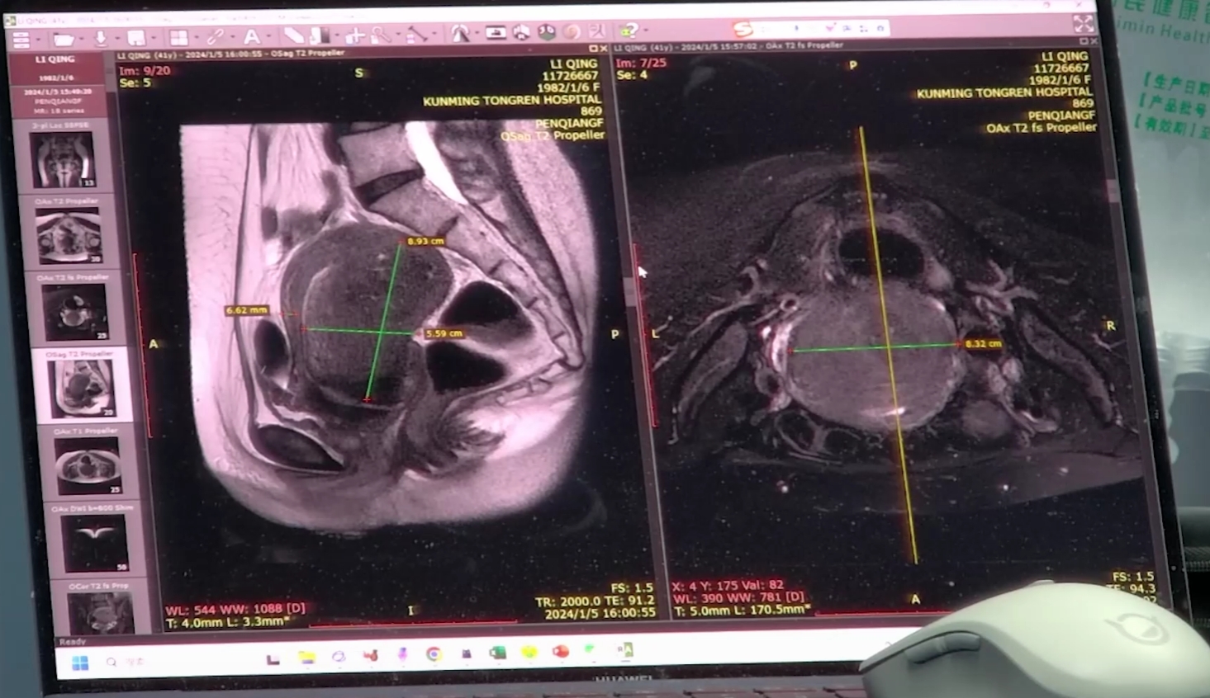Open the Windows Start menu
Viewport: 1210px width, 698px height.
[80, 663]
